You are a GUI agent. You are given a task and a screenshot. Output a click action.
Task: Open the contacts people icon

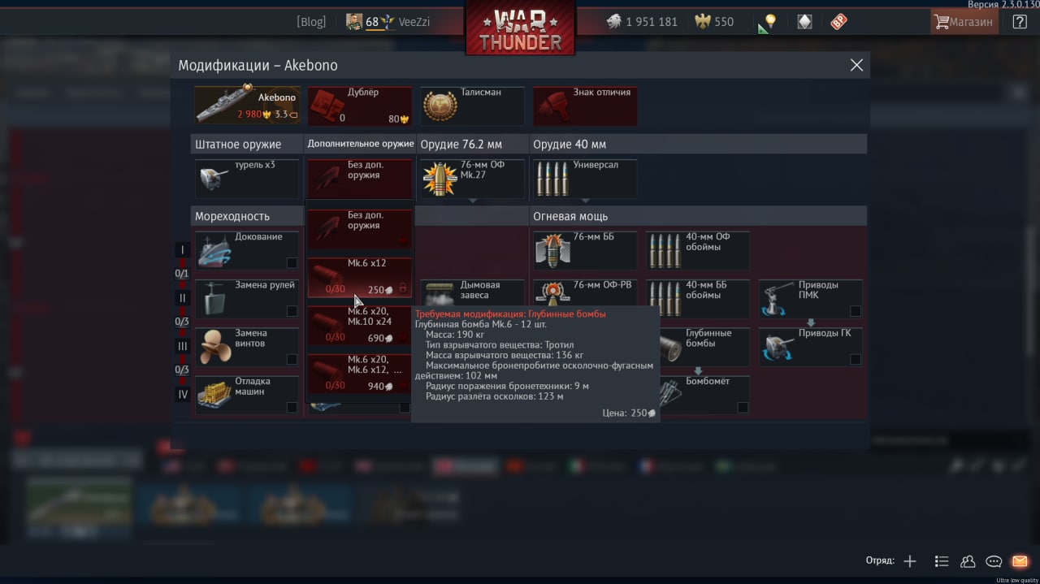(968, 561)
